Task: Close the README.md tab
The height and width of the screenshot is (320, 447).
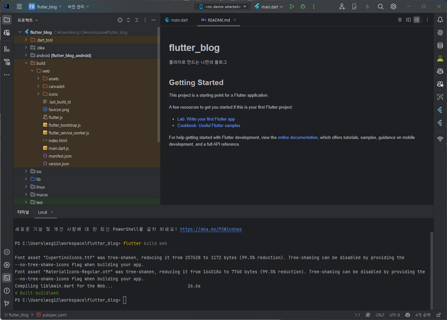Action: (x=235, y=20)
